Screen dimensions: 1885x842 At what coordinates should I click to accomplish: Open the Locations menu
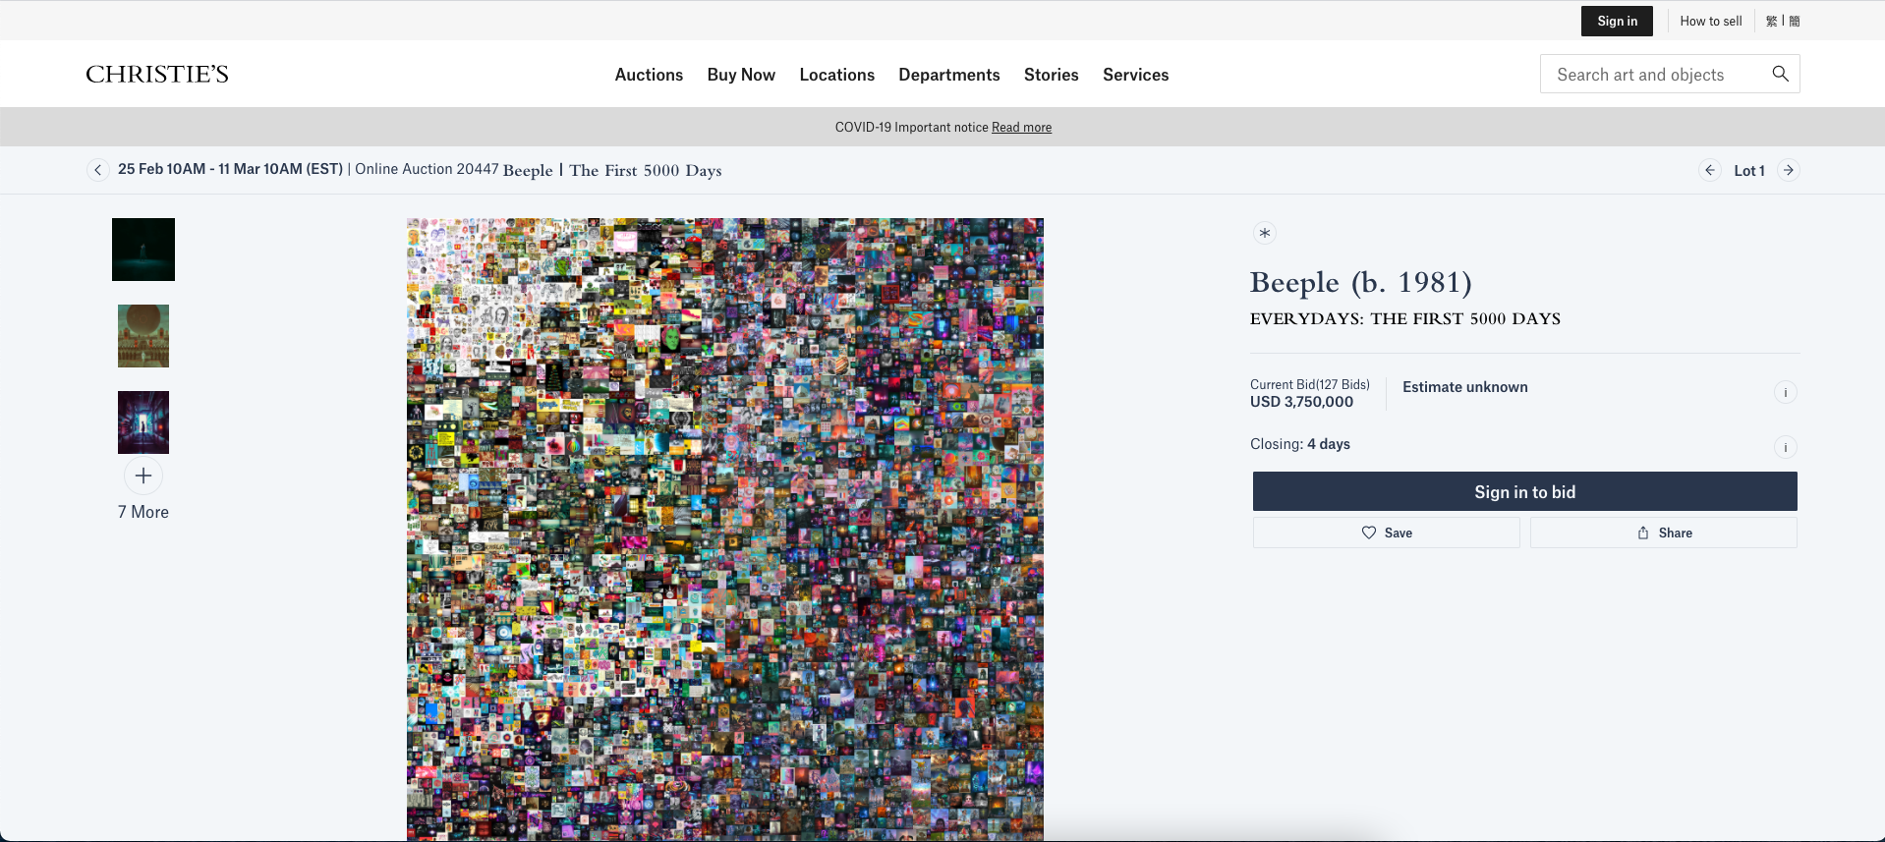[837, 75]
